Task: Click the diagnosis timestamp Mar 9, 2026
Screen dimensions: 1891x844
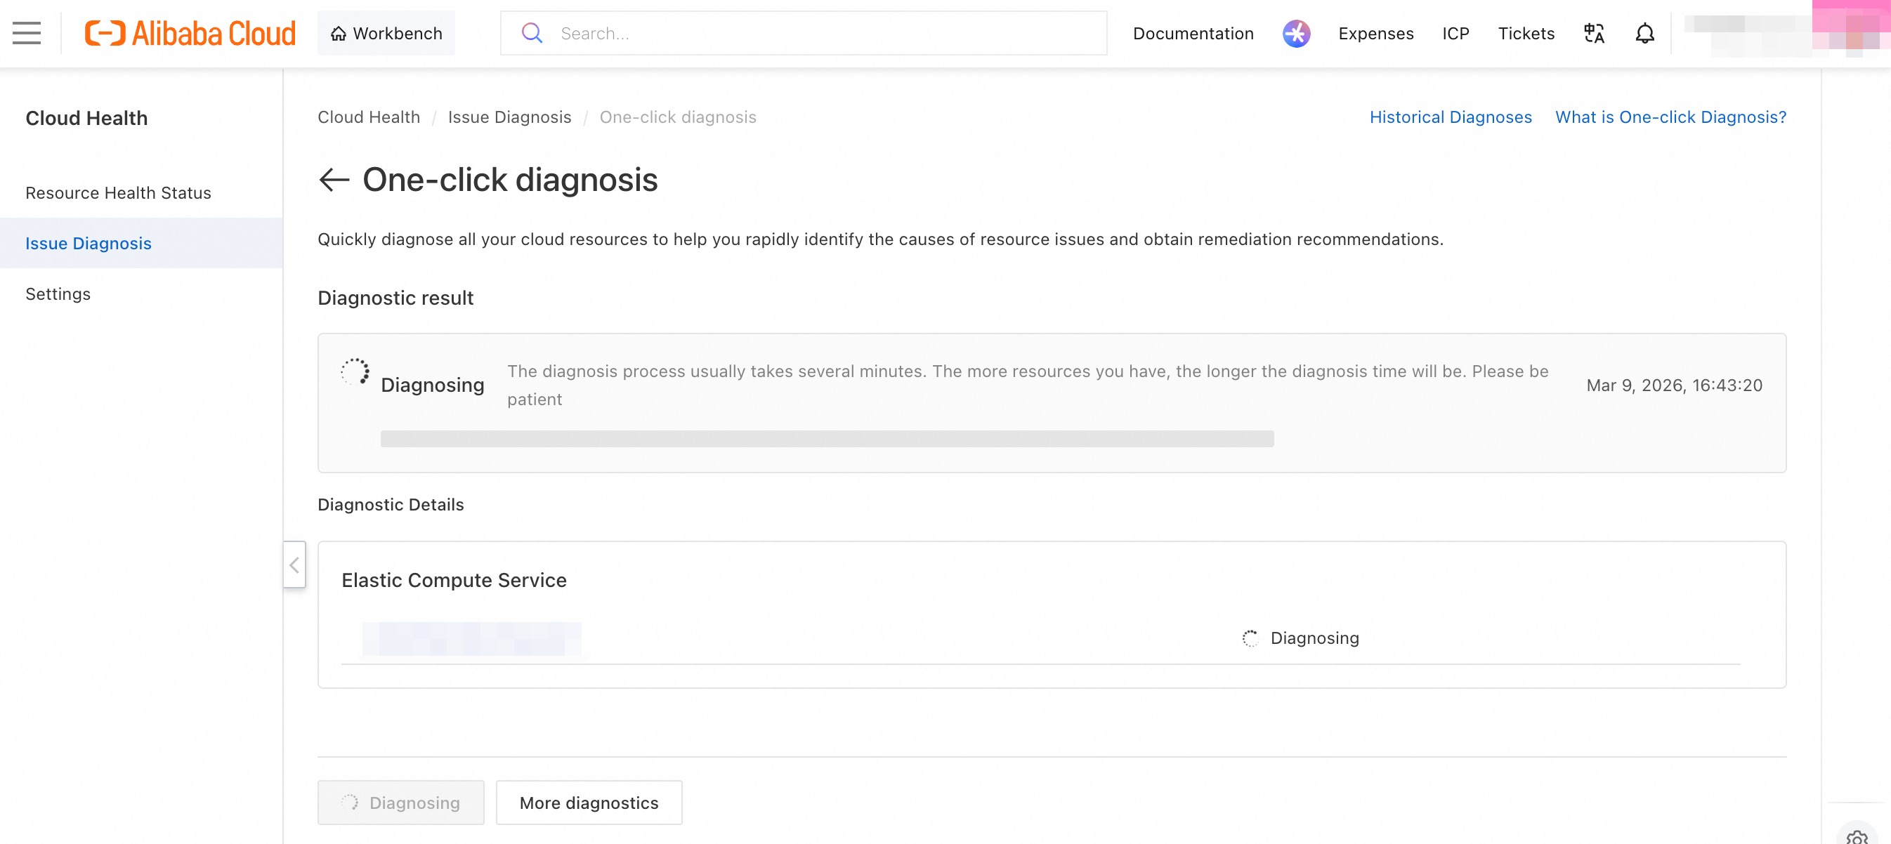Action: point(1675,385)
